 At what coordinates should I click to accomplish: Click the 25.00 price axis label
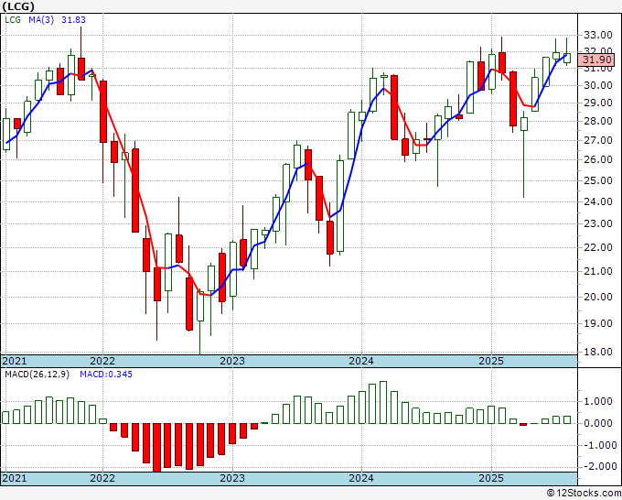click(x=598, y=180)
